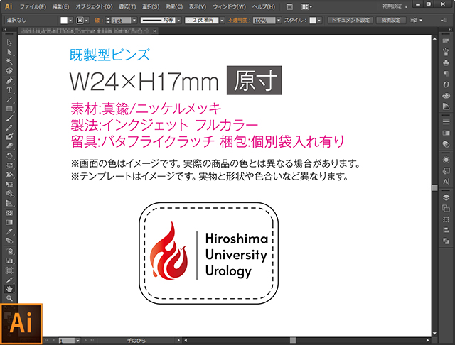Click the 環境設定 button
The height and width of the screenshot is (345, 455).
coord(391,21)
